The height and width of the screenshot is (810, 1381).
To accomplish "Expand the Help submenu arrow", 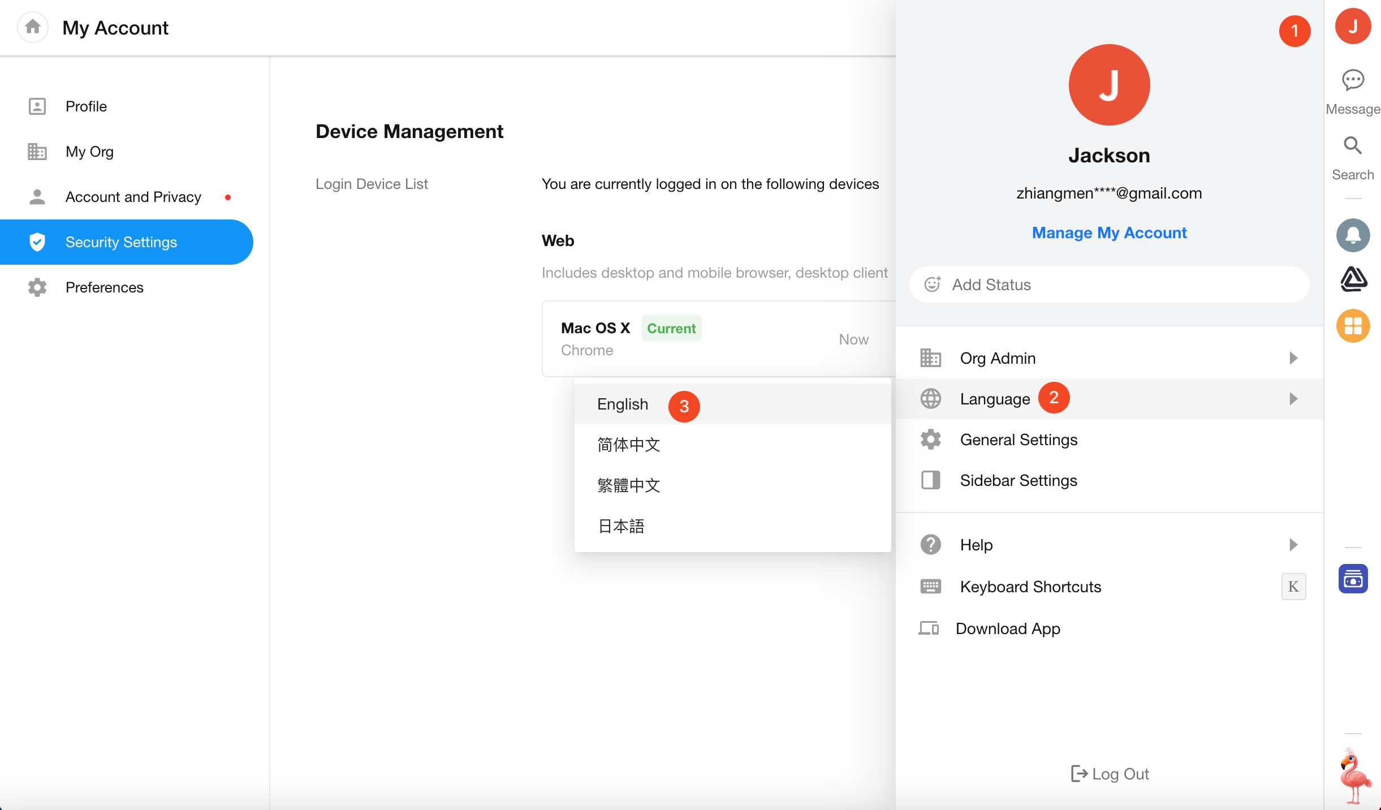I will [x=1293, y=545].
